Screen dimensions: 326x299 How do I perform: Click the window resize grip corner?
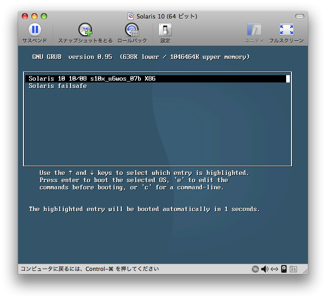coord(304,270)
